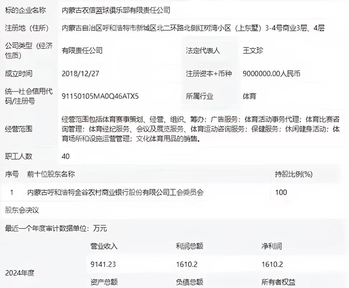The width and height of the screenshot is (349, 288).
Task: Click the 最近一个年度审计数据单位：万元 heading
Action: tap(56, 228)
